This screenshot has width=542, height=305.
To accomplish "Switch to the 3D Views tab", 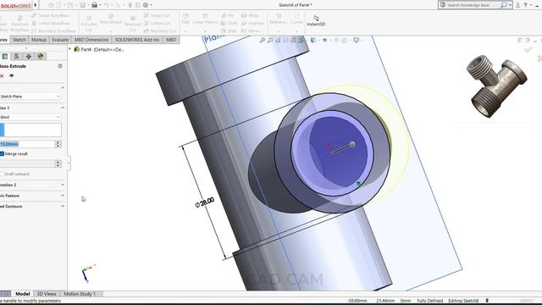I will coord(47,294).
